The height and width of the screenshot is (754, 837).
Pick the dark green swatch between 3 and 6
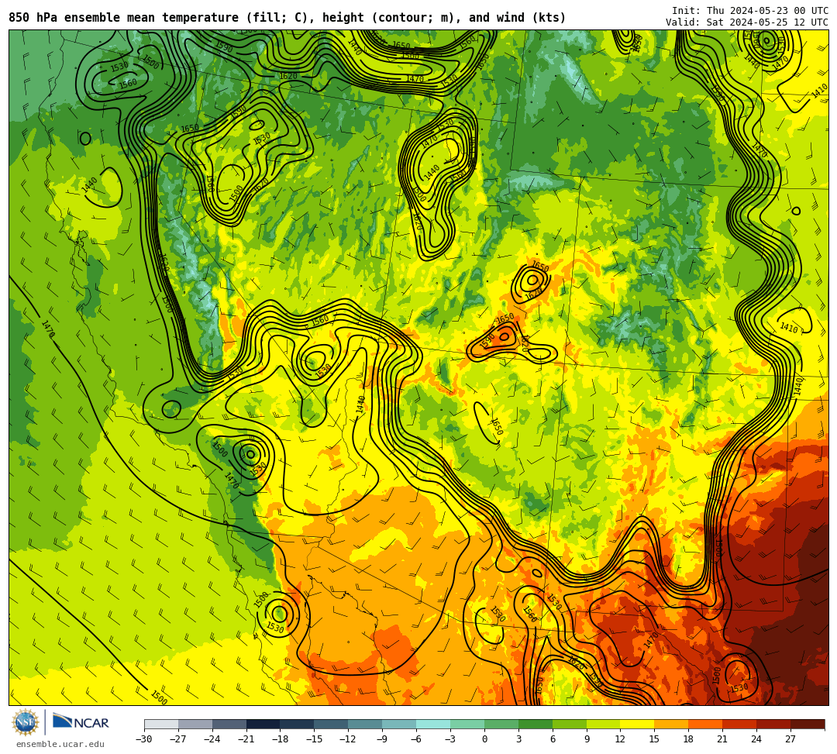(x=536, y=724)
